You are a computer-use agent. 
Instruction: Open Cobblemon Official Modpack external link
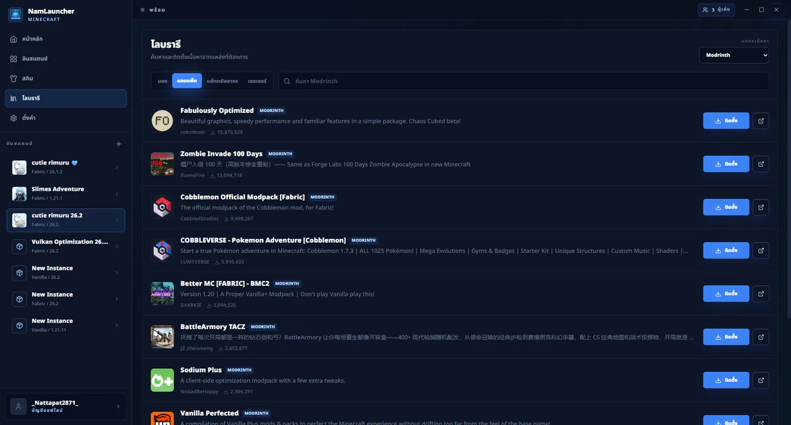pos(761,207)
